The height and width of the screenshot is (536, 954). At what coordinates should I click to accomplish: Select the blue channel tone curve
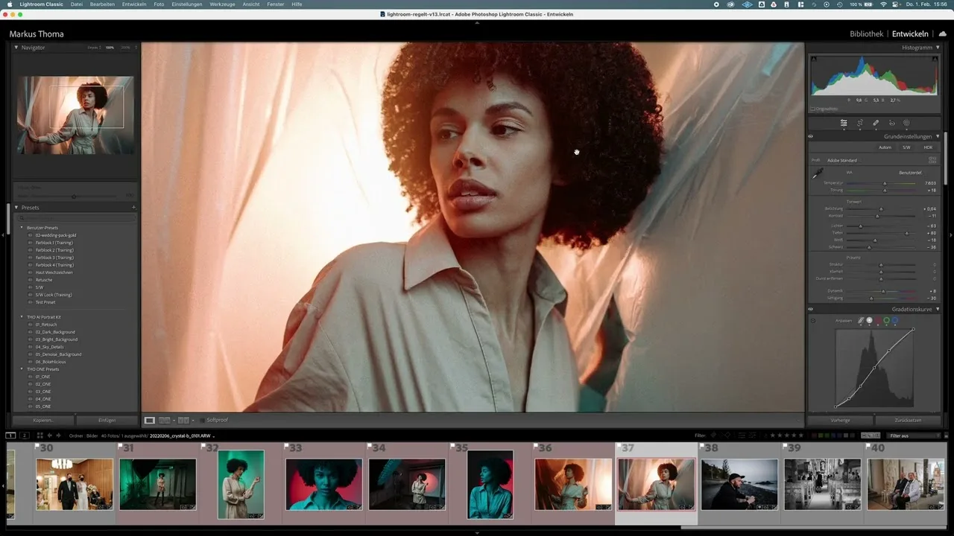(x=895, y=321)
